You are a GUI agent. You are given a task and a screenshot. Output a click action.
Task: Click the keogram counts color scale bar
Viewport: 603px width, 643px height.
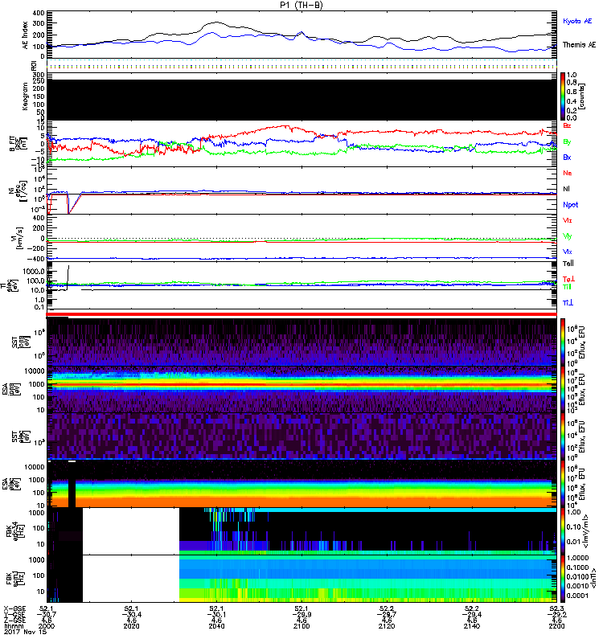563,96
